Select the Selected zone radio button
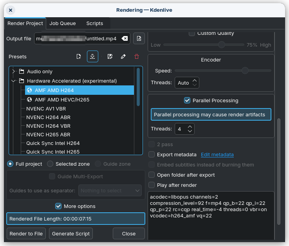The width and height of the screenshot is (289, 246). pos(50,164)
